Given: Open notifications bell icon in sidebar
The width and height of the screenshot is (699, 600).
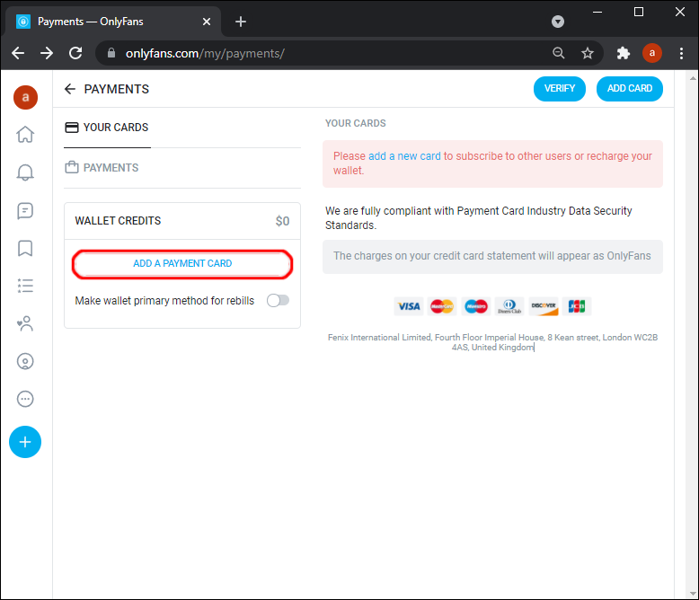Looking at the screenshot, I should 25,172.
